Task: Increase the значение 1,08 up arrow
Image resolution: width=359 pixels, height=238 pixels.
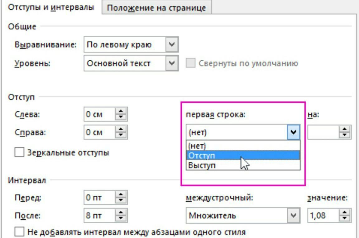Action: pyautogui.click(x=344, y=212)
